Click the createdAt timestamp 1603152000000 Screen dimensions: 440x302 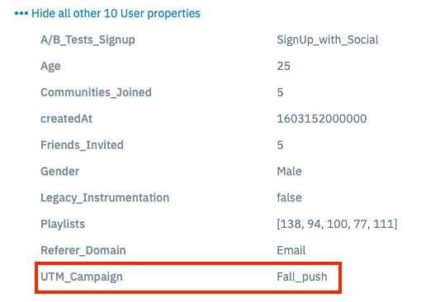322,118
